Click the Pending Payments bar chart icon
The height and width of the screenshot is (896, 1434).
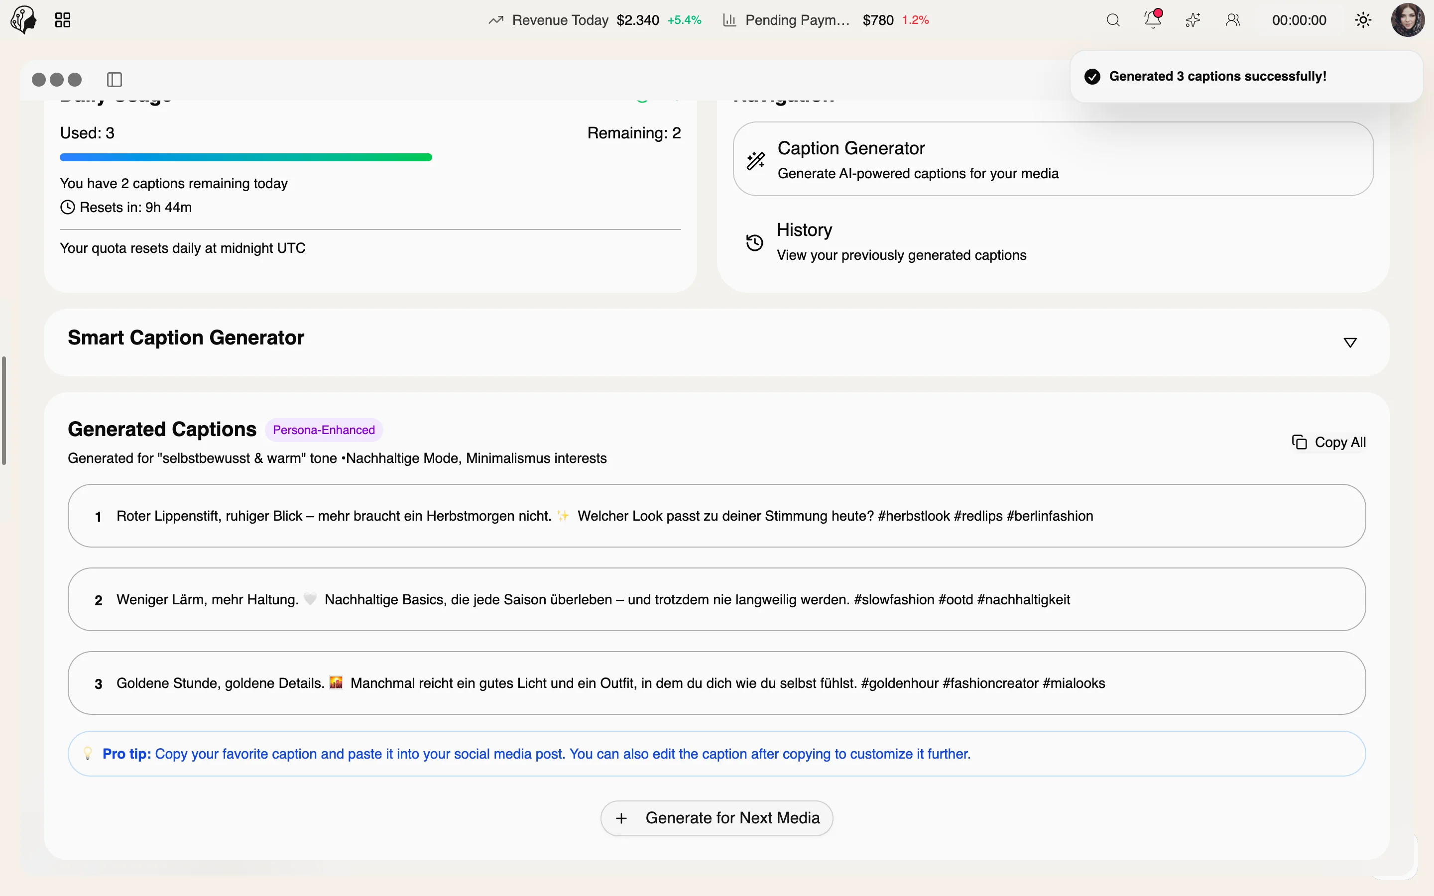point(729,20)
